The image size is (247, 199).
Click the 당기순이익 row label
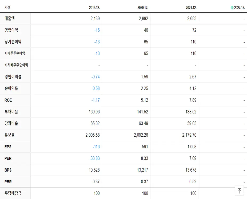pos(13,42)
